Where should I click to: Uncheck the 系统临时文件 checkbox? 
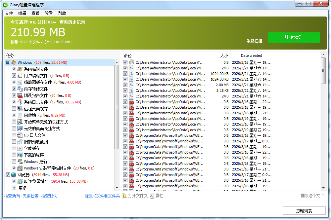tap(14, 69)
